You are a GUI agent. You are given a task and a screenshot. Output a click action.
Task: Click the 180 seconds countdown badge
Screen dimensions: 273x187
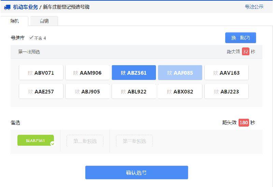pyautogui.click(x=244, y=123)
